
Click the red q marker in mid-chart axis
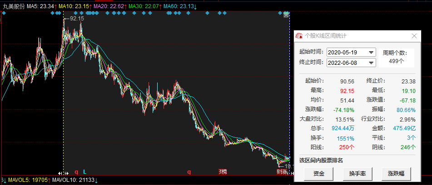coord(189,172)
